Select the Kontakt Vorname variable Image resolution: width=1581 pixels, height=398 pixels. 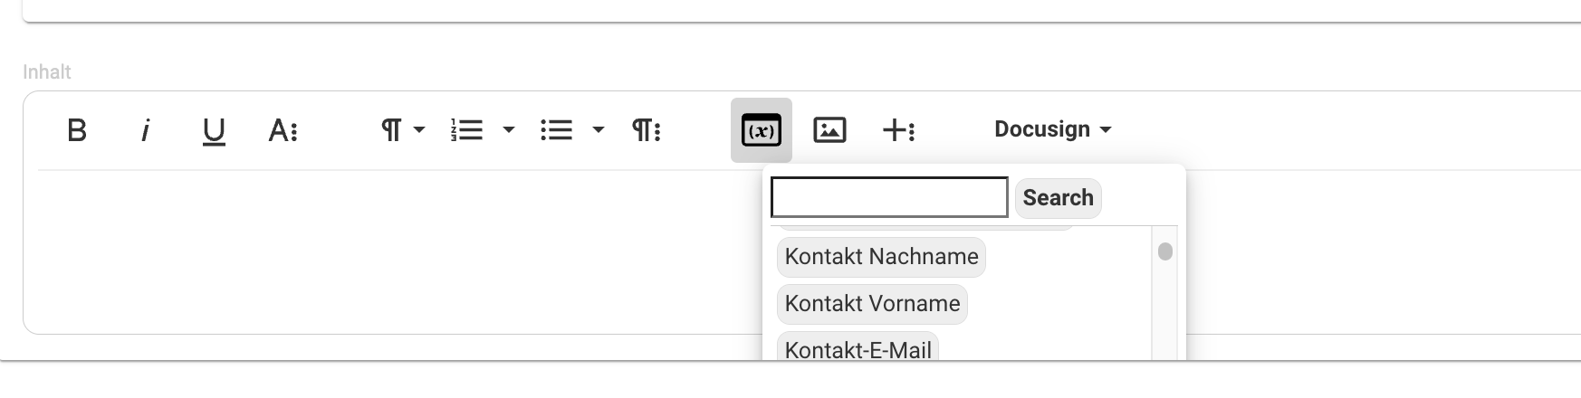tap(872, 304)
